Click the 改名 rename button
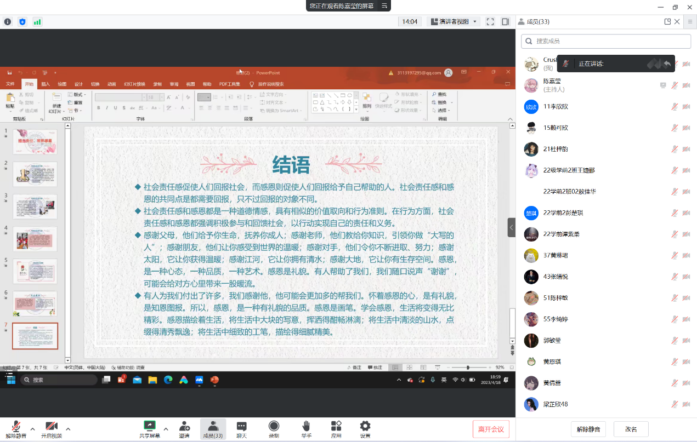The image size is (697, 442). (x=631, y=429)
